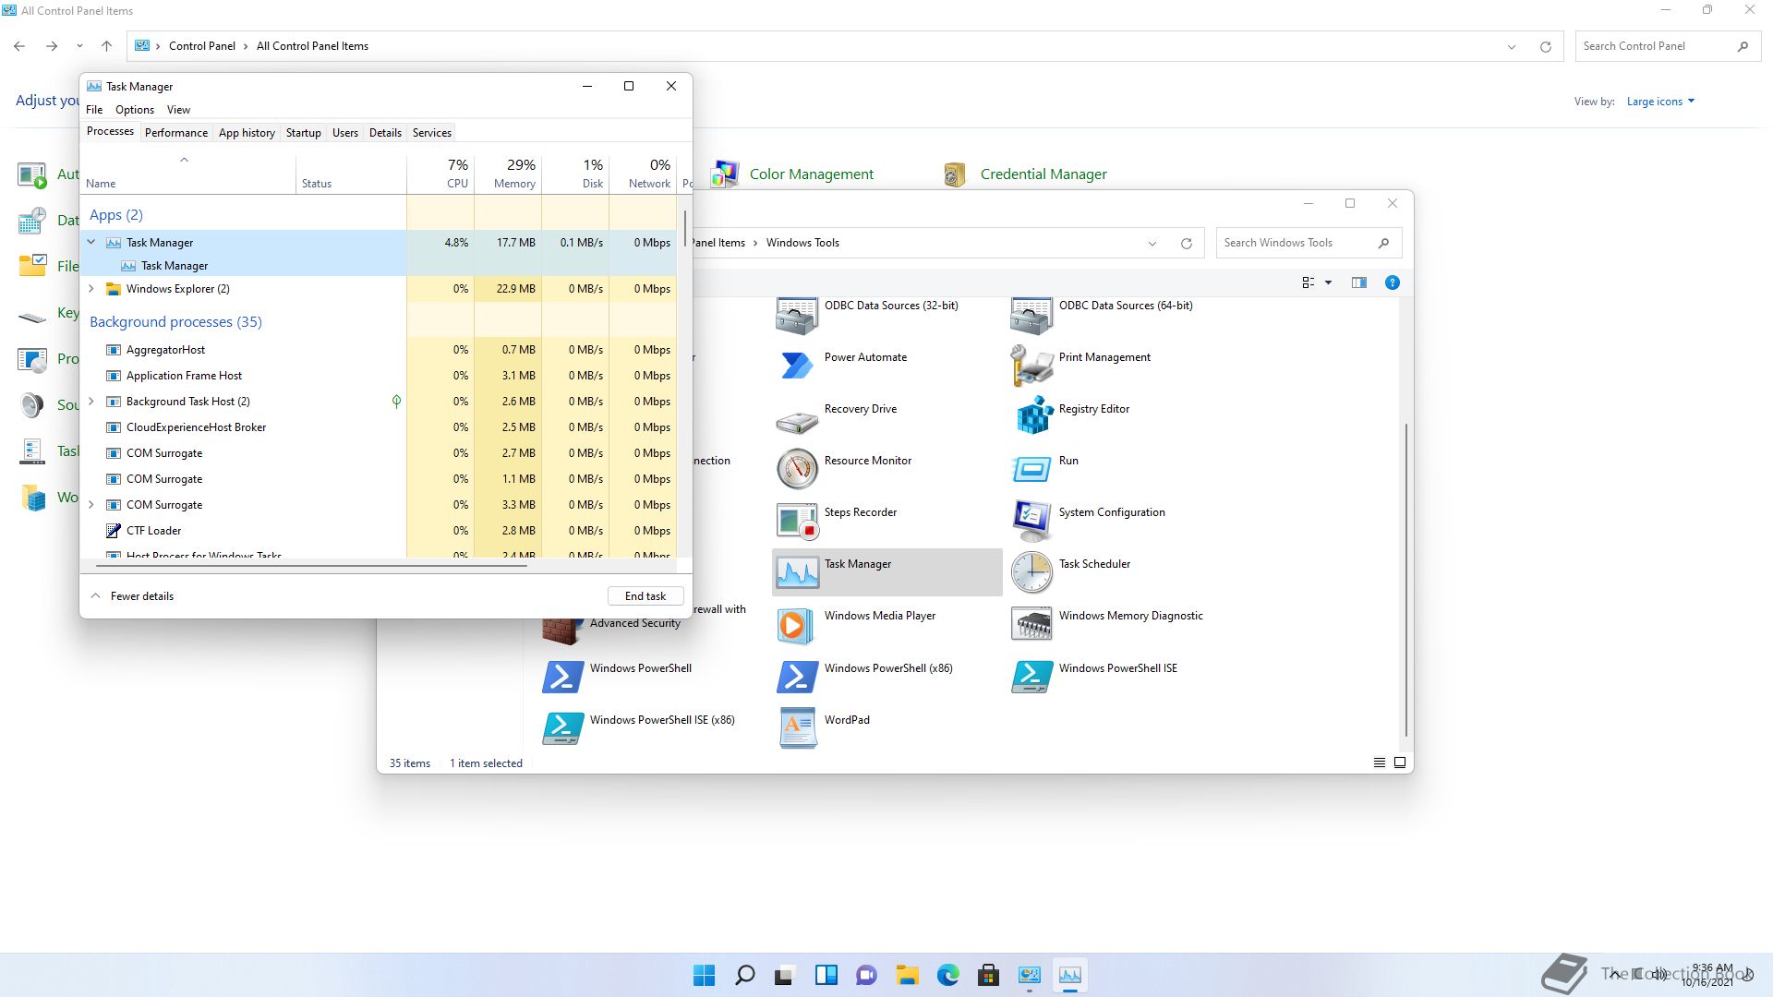
Task: Open Windows Memory Diagnostic icon
Action: (x=1031, y=625)
